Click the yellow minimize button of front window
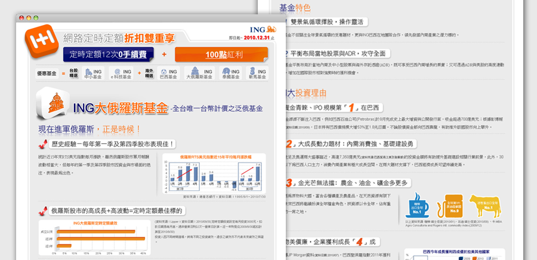Image resolution: width=537 pixels, height=260 pixels. pos(29,18)
